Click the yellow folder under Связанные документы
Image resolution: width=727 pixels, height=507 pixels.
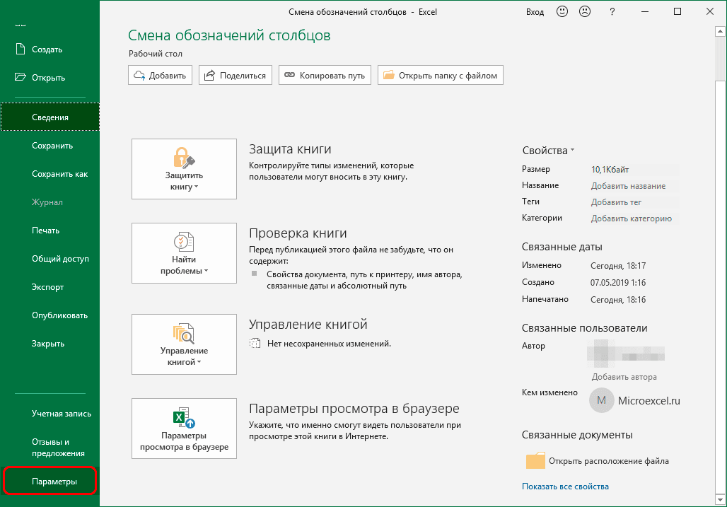[x=535, y=460]
